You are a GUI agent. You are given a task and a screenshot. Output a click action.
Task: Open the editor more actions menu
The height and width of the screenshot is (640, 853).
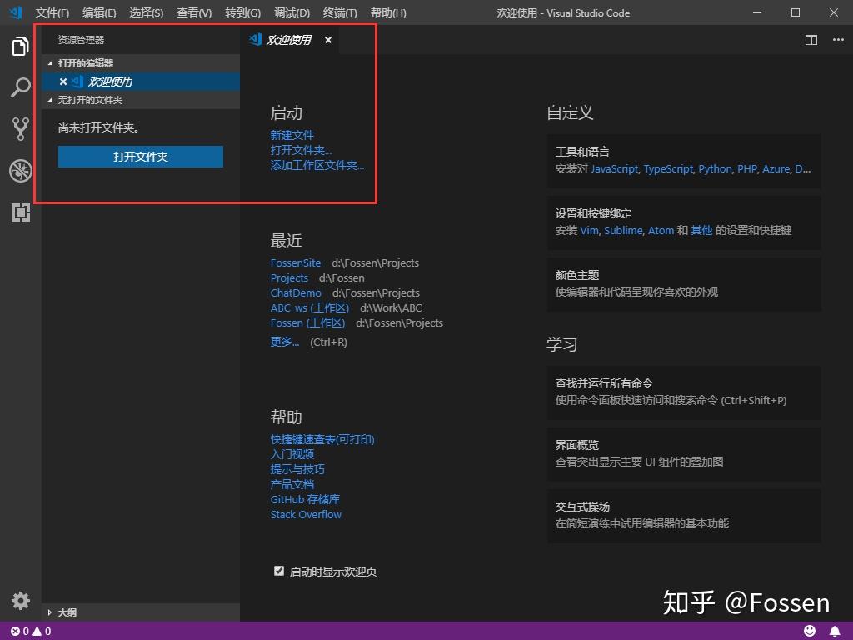838,40
